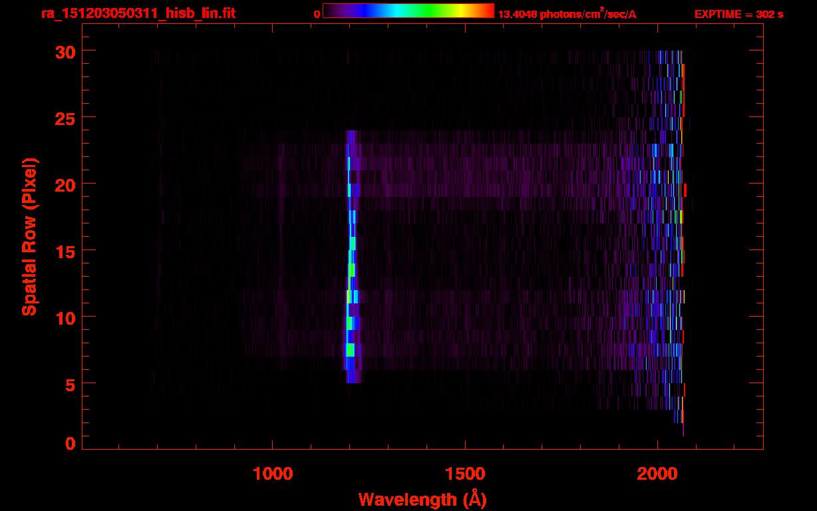Image resolution: width=817 pixels, height=511 pixels.
Task: Click the filename ra_151203050311_hisb_lin.fit
Action: coord(137,13)
